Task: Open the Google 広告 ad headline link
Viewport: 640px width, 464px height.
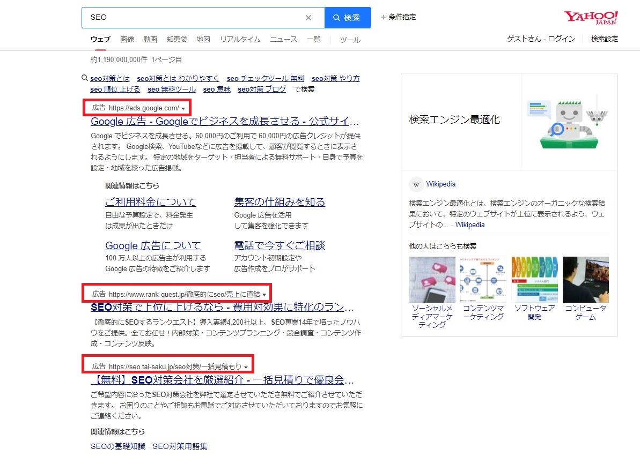Action: [225, 121]
